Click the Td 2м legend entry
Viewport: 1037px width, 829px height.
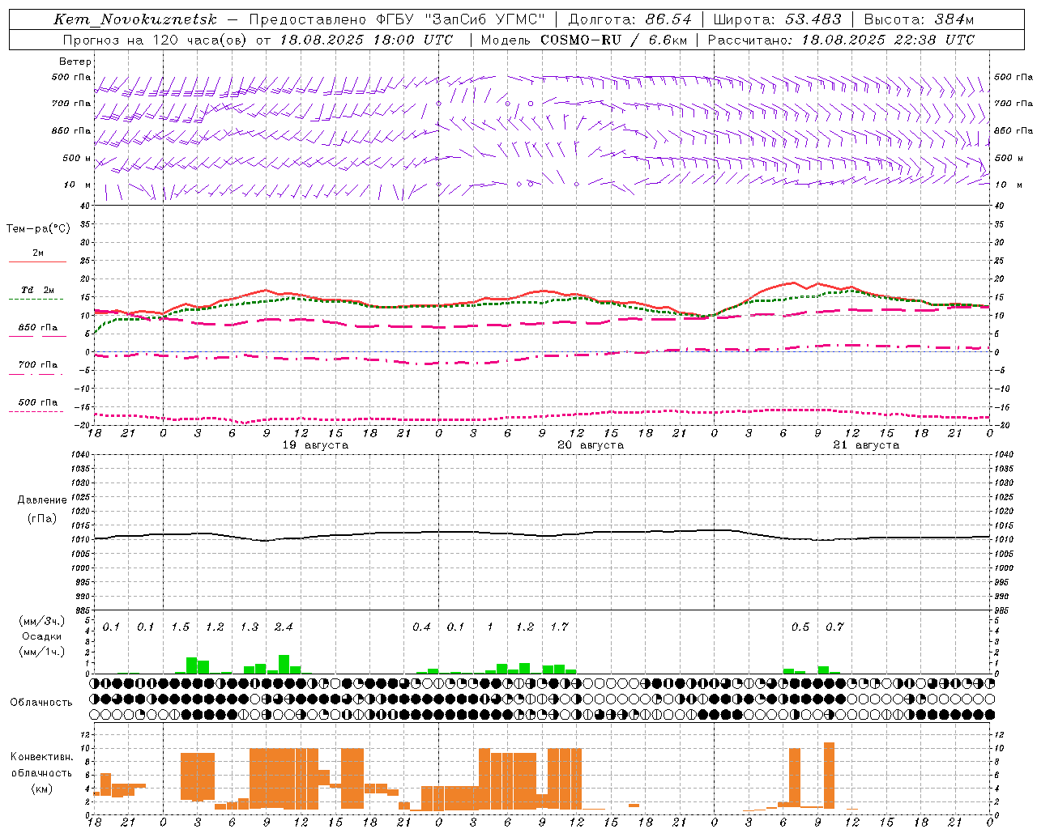click(x=37, y=290)
